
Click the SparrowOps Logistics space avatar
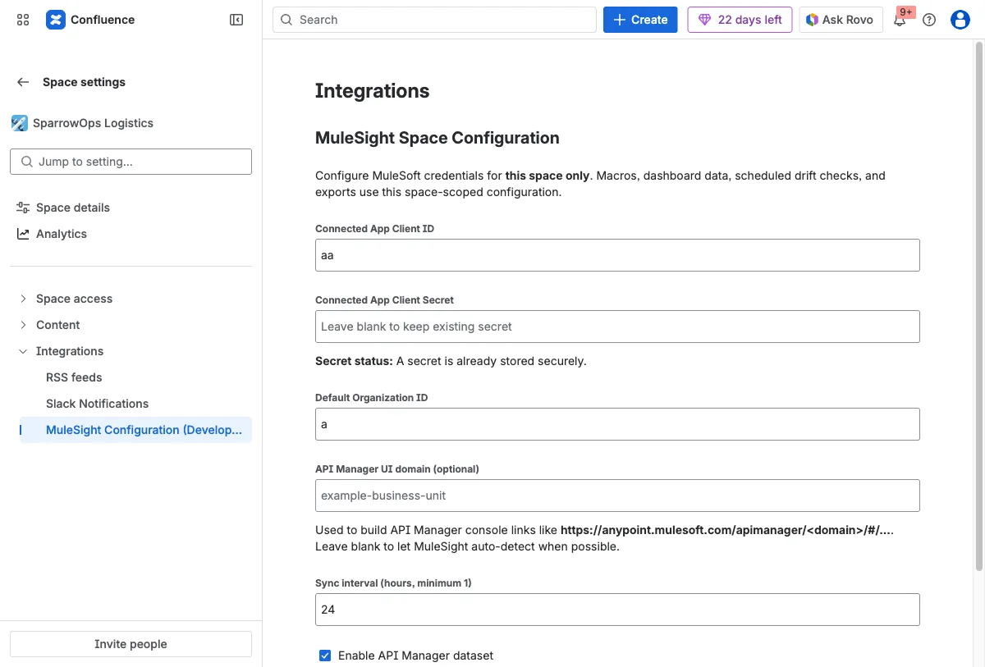pos(19,122)
